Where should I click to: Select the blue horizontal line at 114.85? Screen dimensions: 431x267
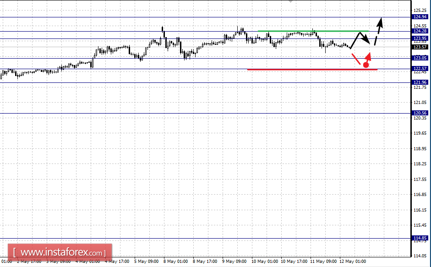click(206, 239)
